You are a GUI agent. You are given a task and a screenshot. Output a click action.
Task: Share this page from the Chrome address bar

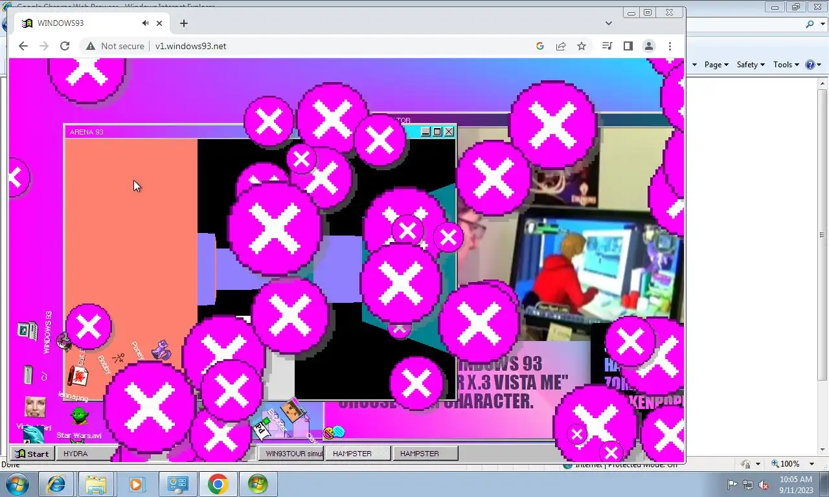pos(561,46)
